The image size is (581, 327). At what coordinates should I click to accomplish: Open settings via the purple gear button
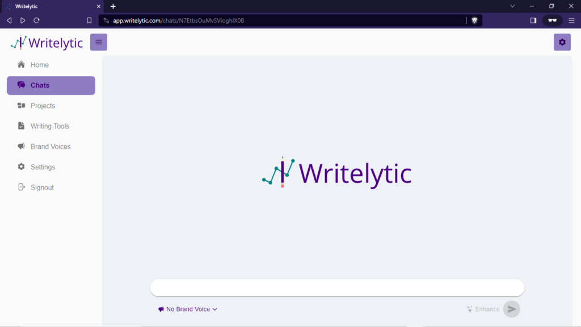[x=562, y=42]
